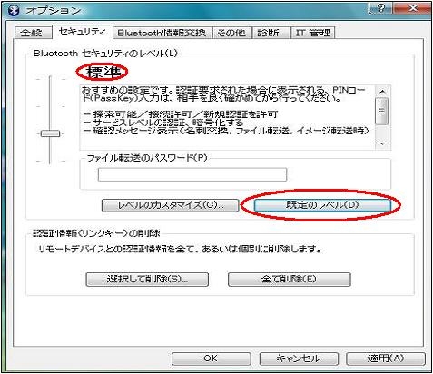This screenshot has width=433, height=374.
Task: Click the Bluetooth icon in the title bar
Action: tap(14, 11)
